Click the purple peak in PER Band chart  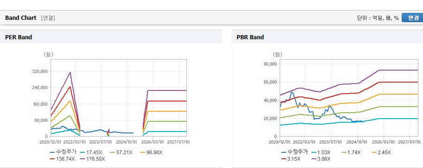pos(70,72)
